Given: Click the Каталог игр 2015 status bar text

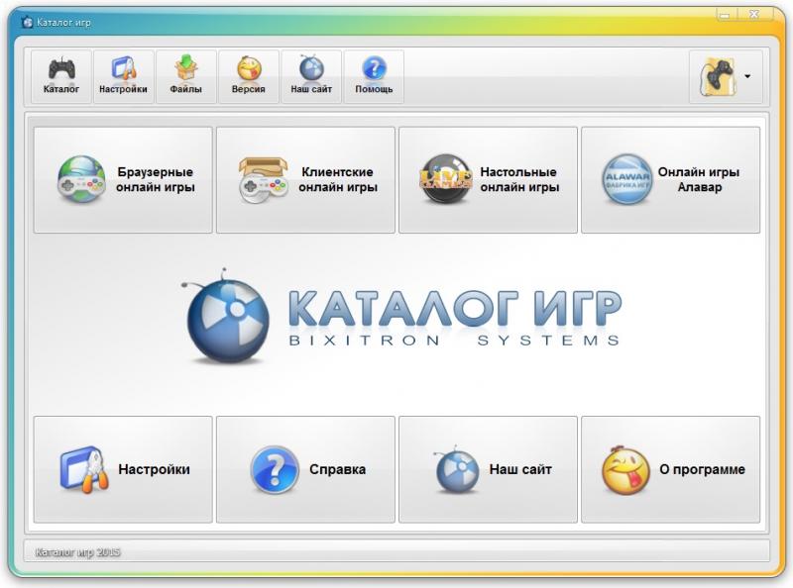Looking at the screenshot, I should tap(77, 552).
